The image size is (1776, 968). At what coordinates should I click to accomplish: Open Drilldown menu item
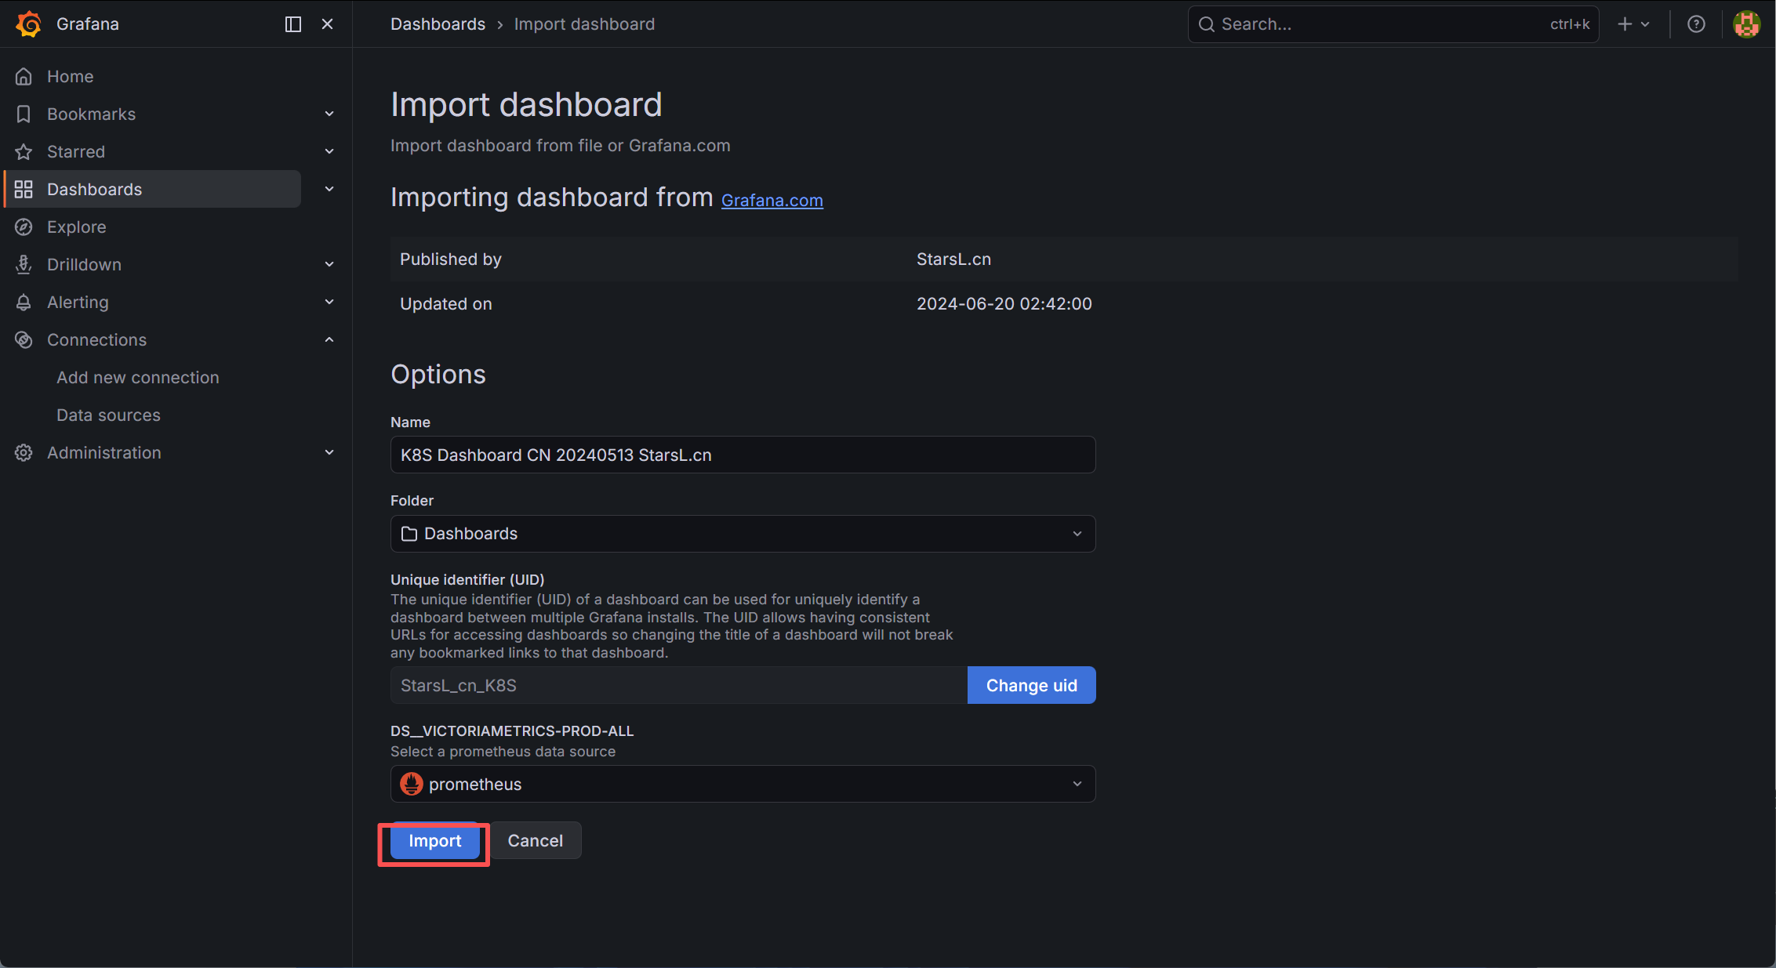point(85,265)
